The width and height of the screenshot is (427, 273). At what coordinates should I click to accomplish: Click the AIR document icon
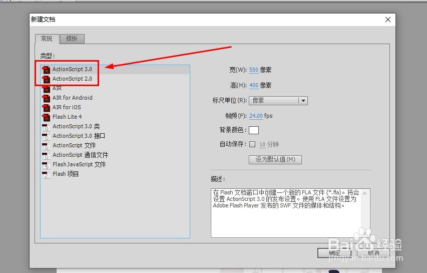pyautogui.click(x=46, y=89)
